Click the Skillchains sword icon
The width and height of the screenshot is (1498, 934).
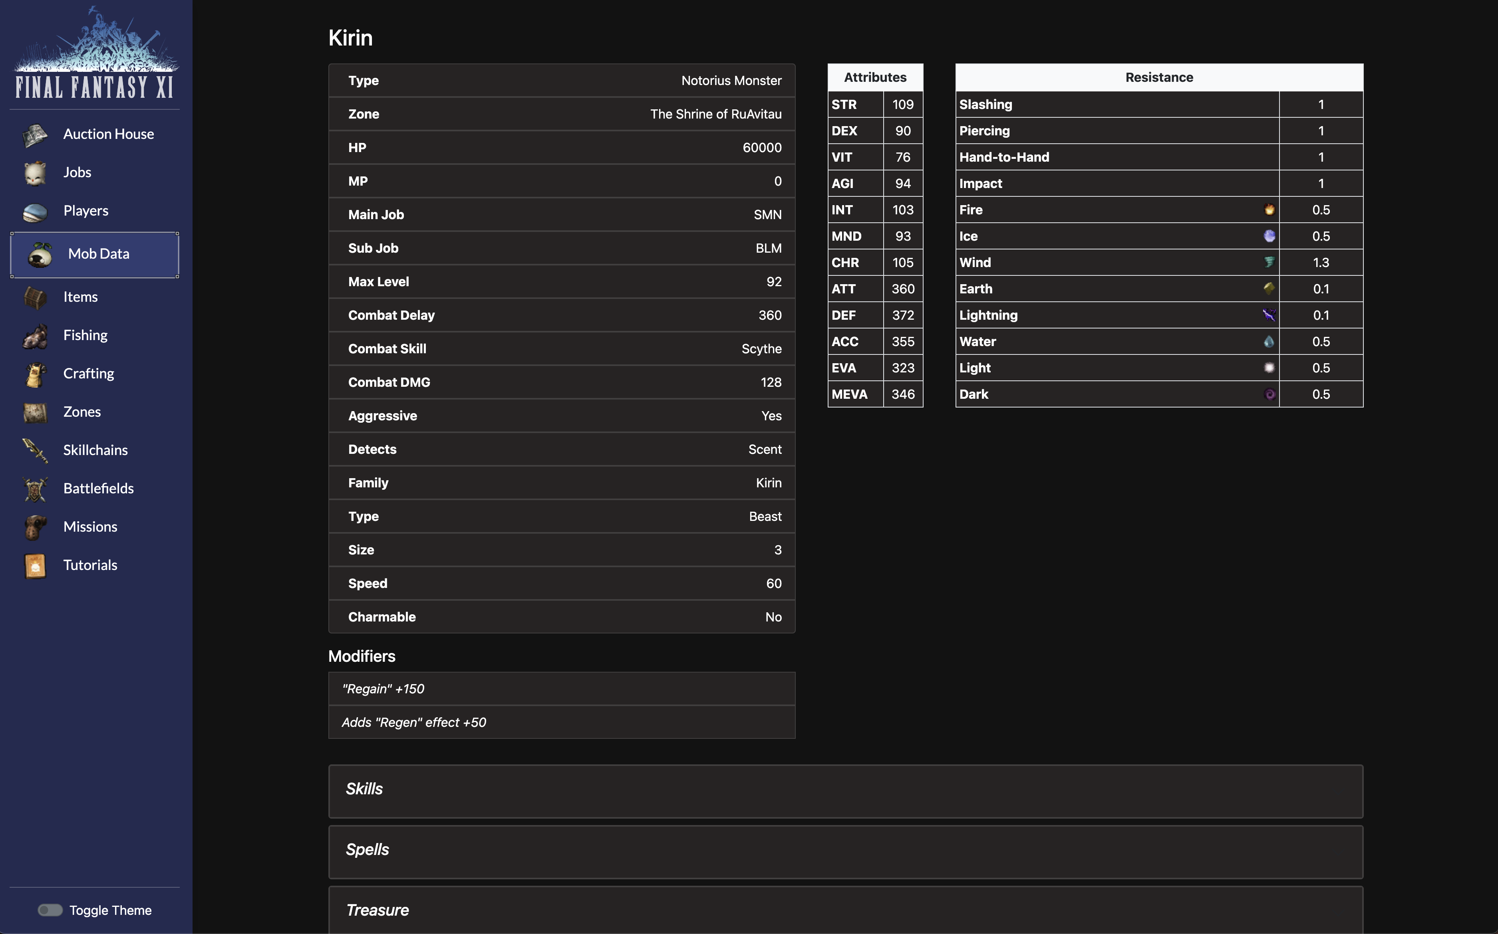[x=35, y=451]
